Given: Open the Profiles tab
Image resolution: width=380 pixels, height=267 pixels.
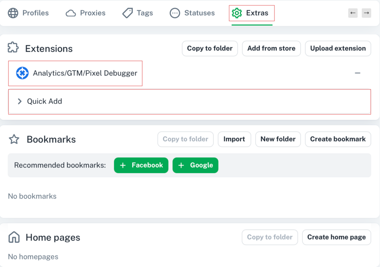Looking at the screenshot, I should point(29,13).
